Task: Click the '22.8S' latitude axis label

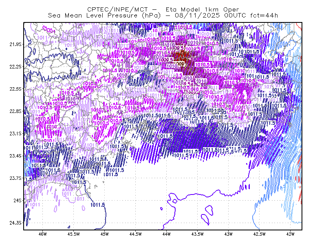Action: 15,111
